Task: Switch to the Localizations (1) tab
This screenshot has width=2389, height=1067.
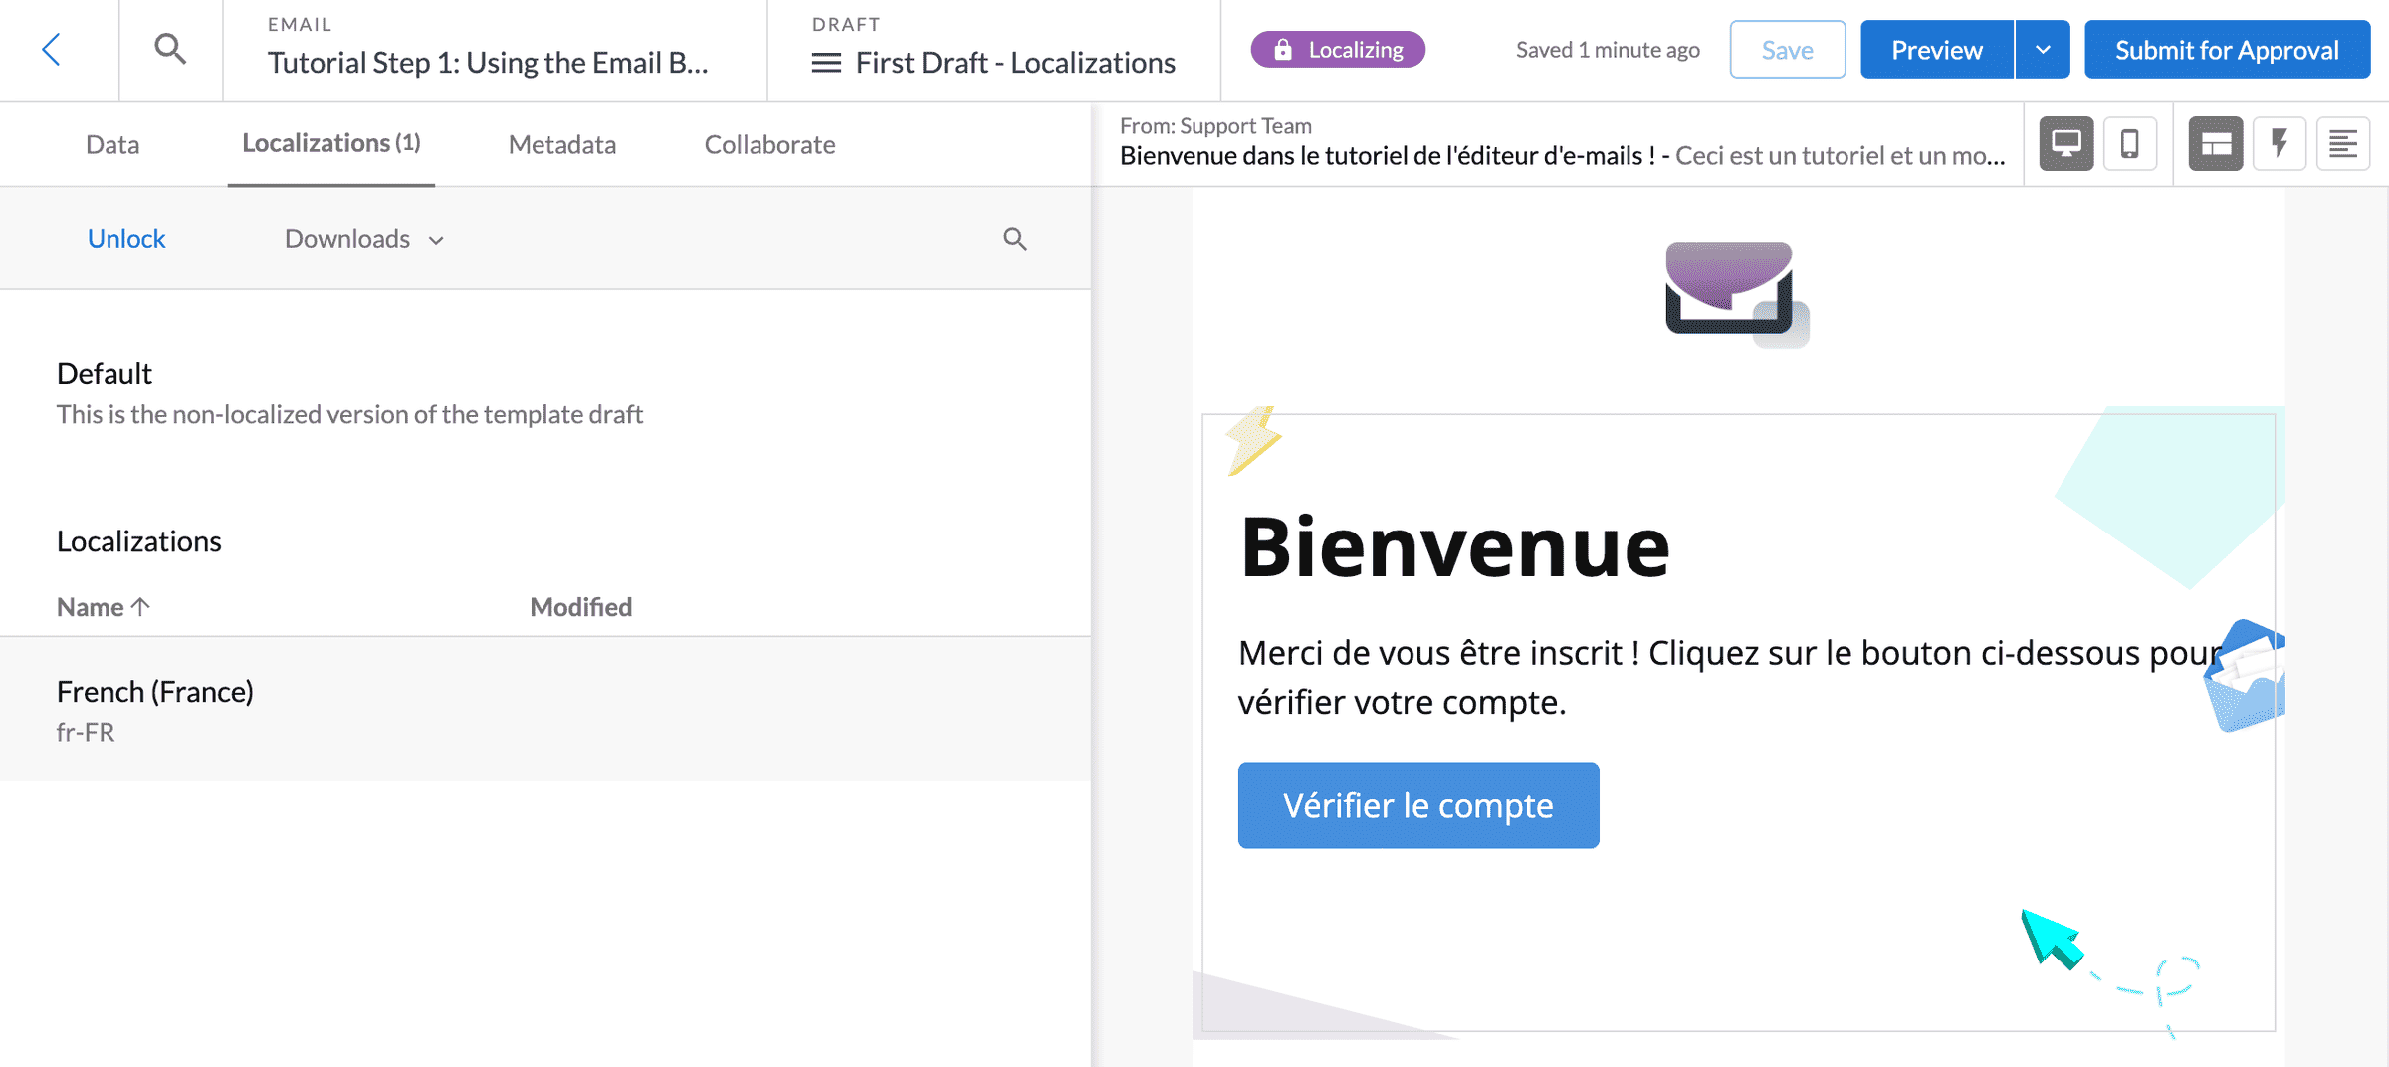Action: click(331, 144)
